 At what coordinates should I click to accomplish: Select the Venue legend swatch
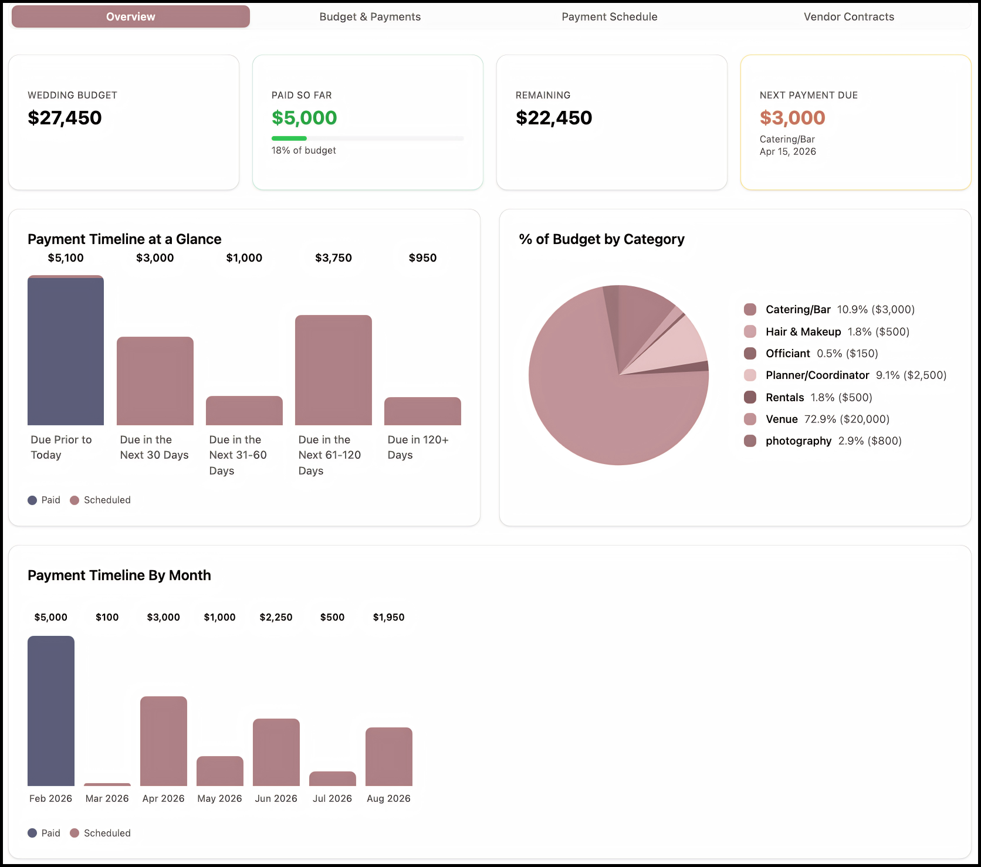tap(750, 419)
